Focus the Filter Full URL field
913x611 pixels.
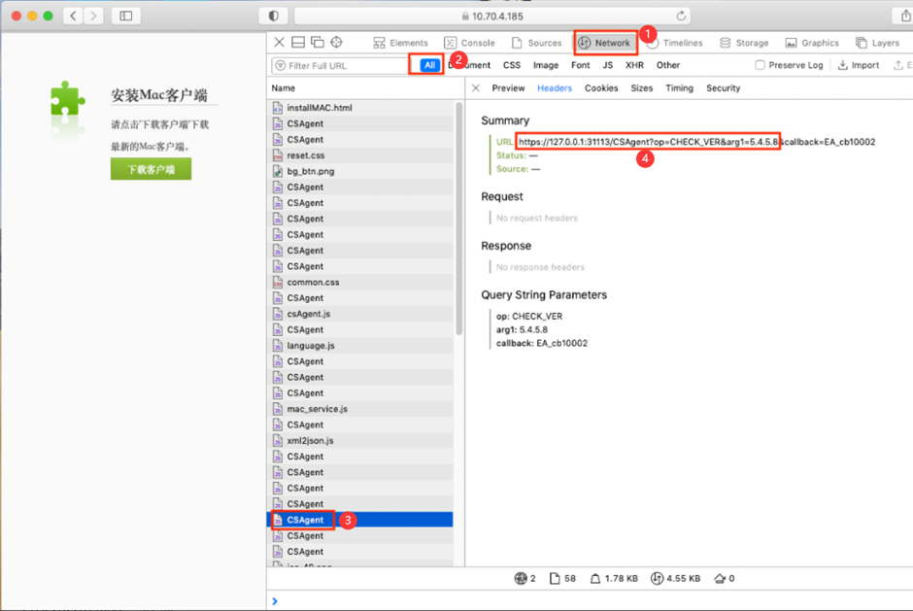340,65
